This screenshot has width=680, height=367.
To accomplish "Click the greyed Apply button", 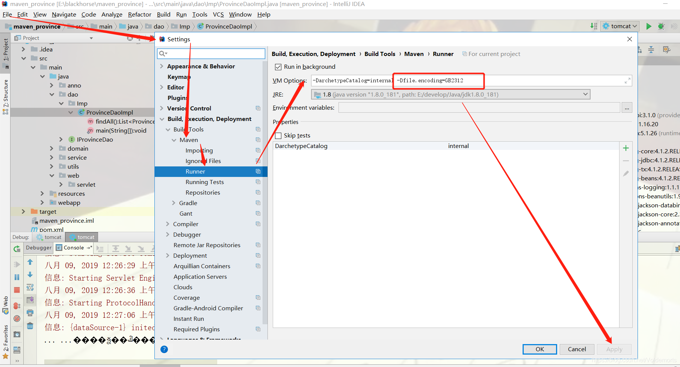I will [614, 349].
